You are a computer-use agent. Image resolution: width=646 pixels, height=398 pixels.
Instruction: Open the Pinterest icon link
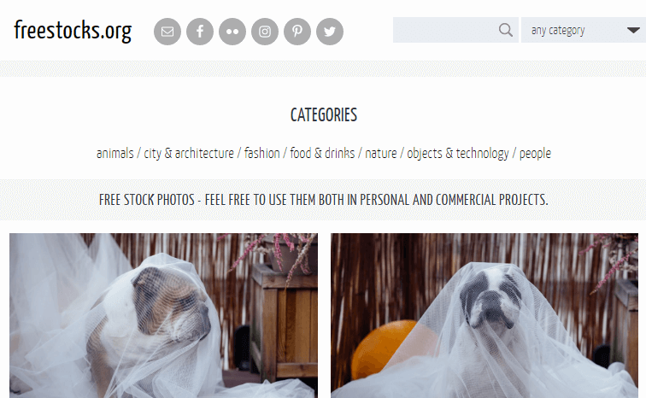pyautogui.click(x=297, y=32)
